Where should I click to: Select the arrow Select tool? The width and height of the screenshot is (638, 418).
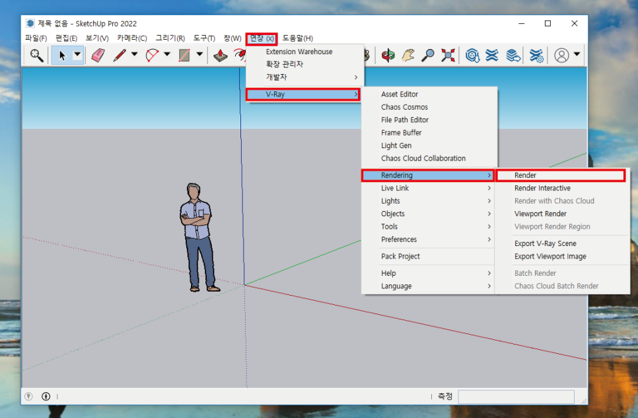point(62,55)
